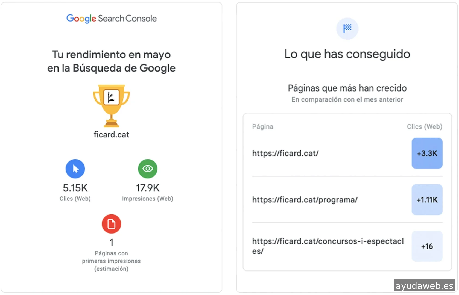The height and width of the screenshot is (295, 459).
Task: Click the +1.11K clicks badge
Action: pos(427,200)
